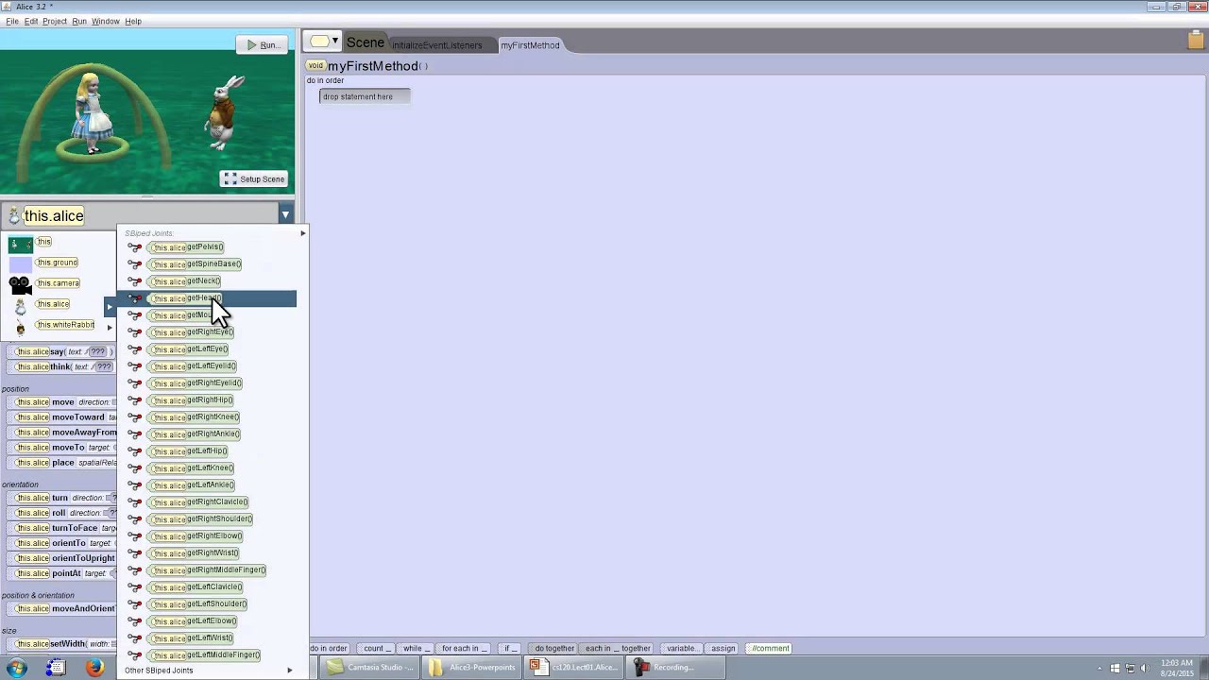Click the rabbit icon beside this.whiteRabbit

pos(20,326)
